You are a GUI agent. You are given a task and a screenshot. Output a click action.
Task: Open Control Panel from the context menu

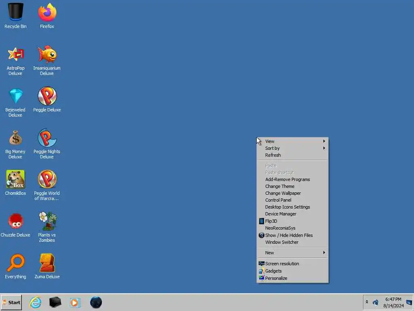tap(293, 200)
